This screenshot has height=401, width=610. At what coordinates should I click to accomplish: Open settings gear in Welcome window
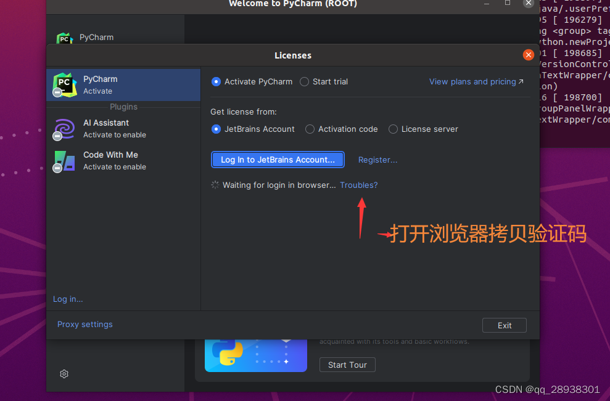click(x=64, y=374)
